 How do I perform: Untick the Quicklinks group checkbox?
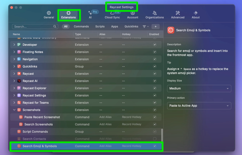pyautogui.click(x=155, y=66)
